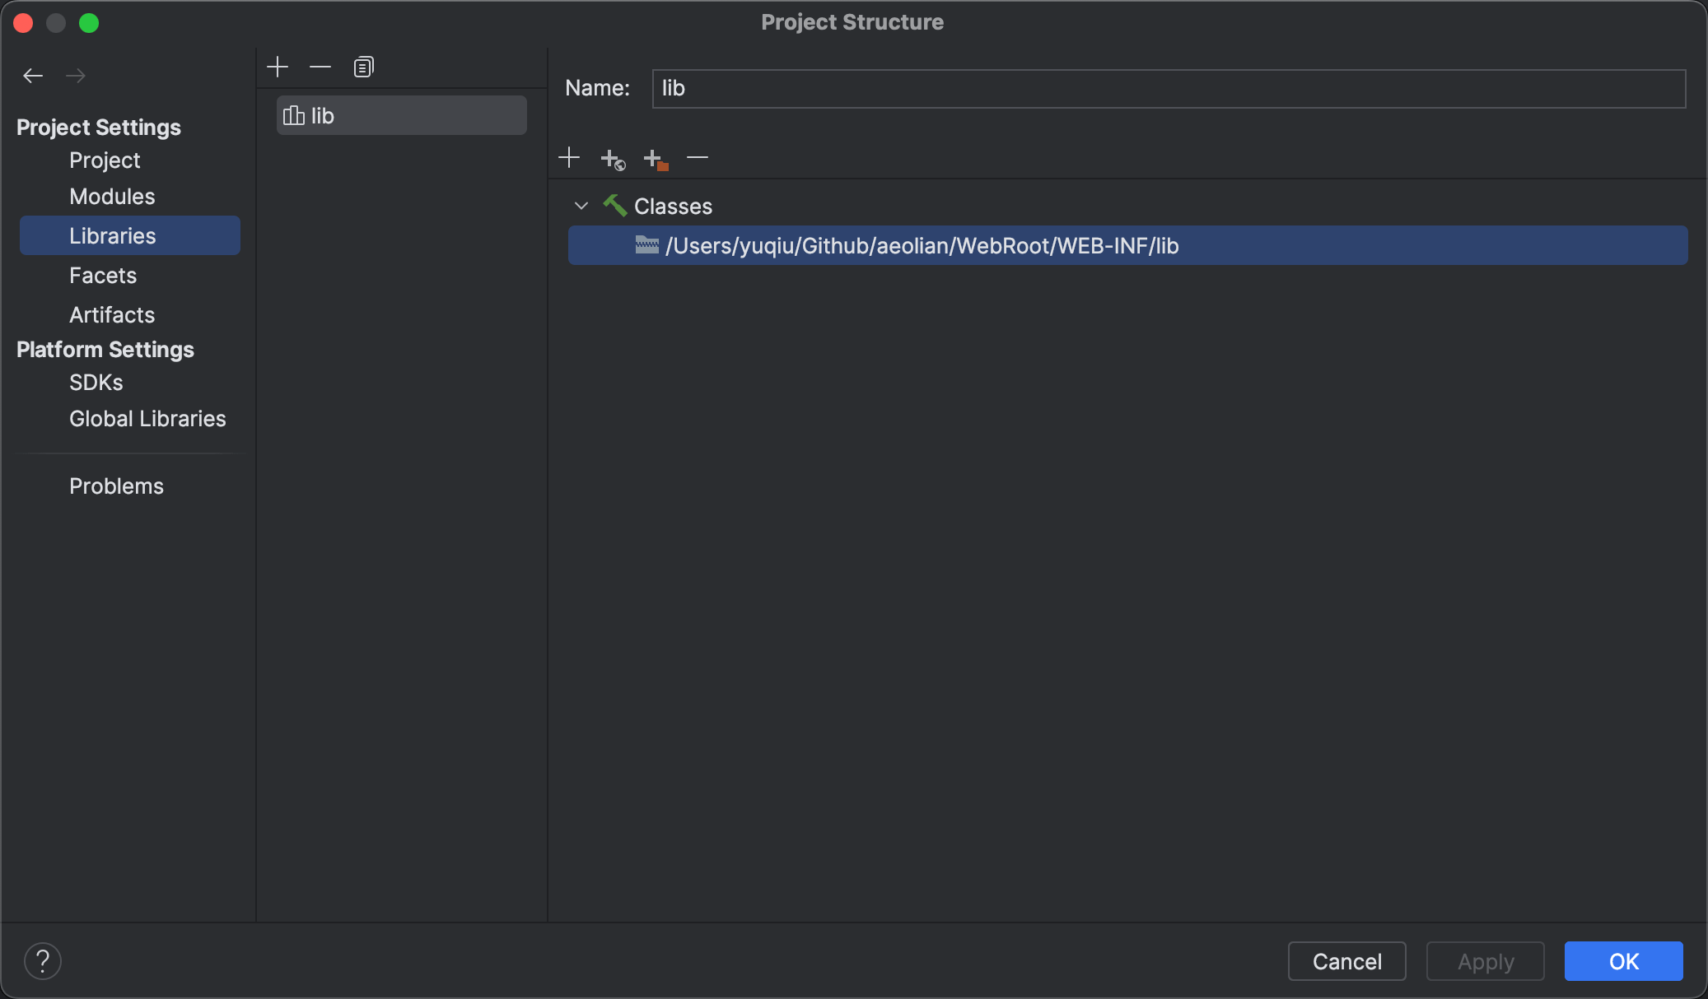Screen dimensions: 1708x999
Task: Click the Cancel button
Action: tap(1347, 961)
